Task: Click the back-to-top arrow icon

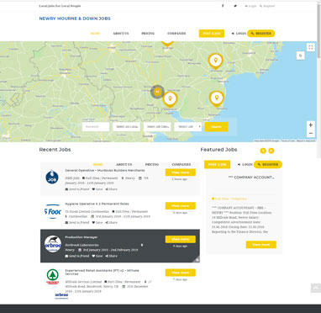Action: [x=316, y=288]
